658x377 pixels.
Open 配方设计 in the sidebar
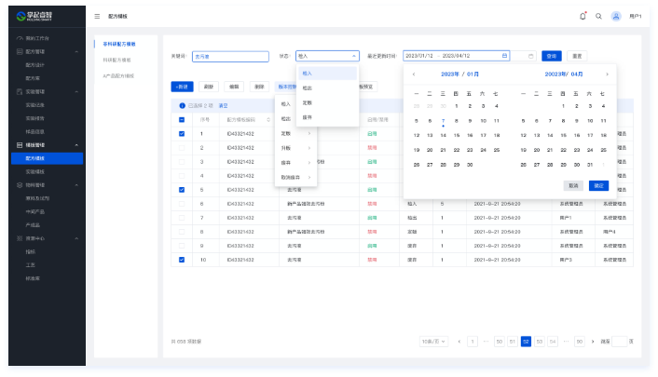pyautogui.click(x=35, y=65)
